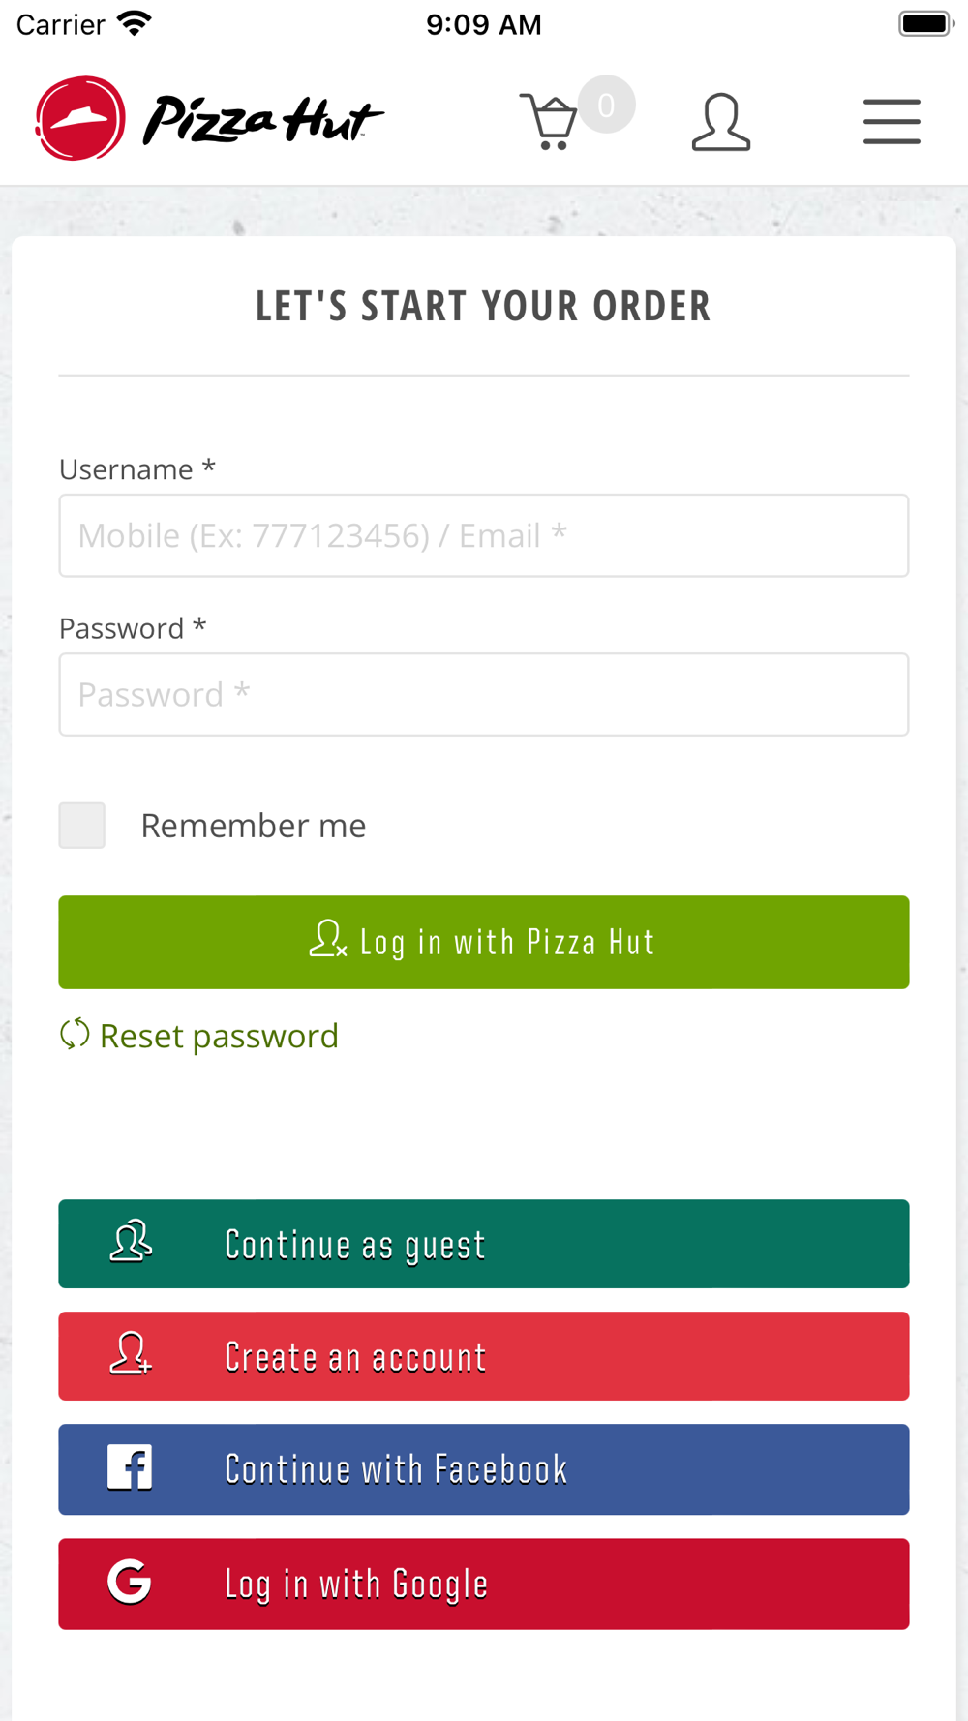
Task: Tap the reset password circular arrows icon
Action: pyautogui.click(x=75, y=1035)
